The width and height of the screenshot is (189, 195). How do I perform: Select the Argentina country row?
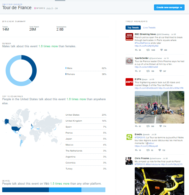[x=86, y=157]
